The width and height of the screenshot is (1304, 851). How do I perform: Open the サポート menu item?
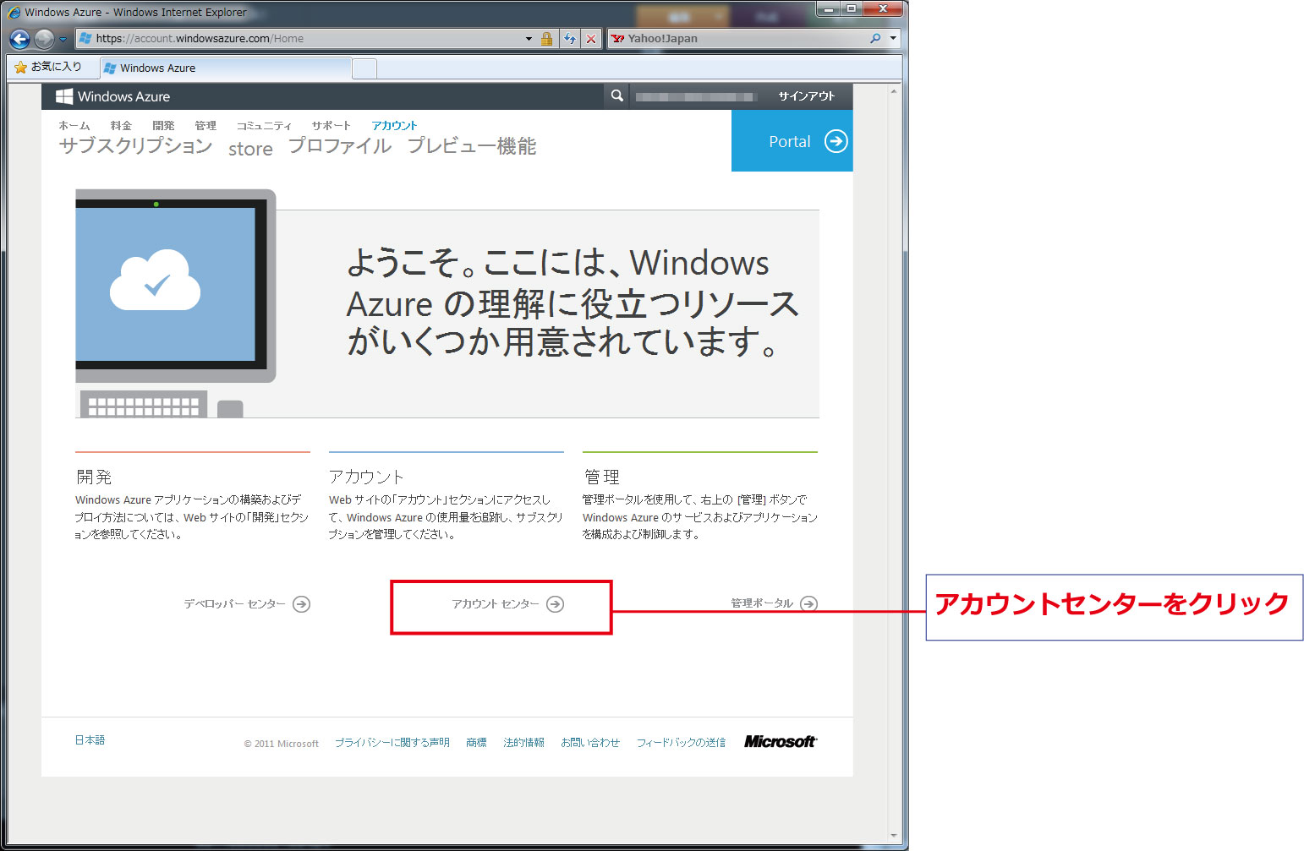[x=331, y=125]
